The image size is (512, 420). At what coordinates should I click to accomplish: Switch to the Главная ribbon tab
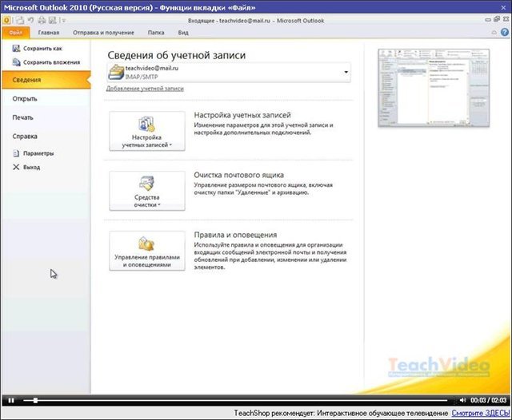pyautogui.click(x=49, y=33)
